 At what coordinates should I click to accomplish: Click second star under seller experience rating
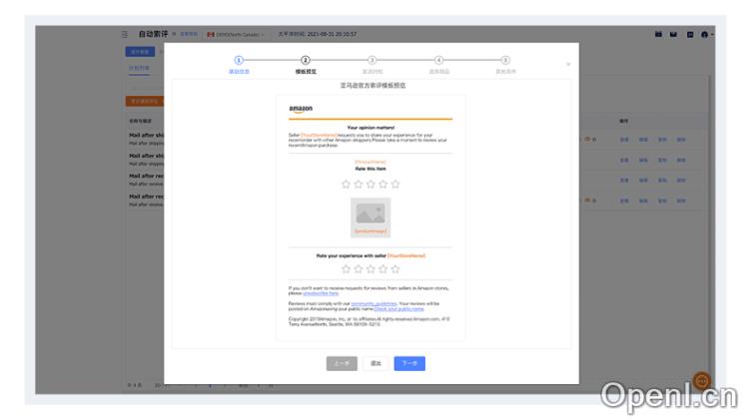[359, 269]
